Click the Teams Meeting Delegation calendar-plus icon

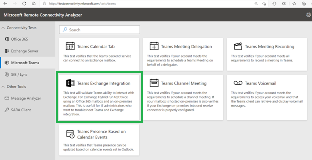click(154, 46)
